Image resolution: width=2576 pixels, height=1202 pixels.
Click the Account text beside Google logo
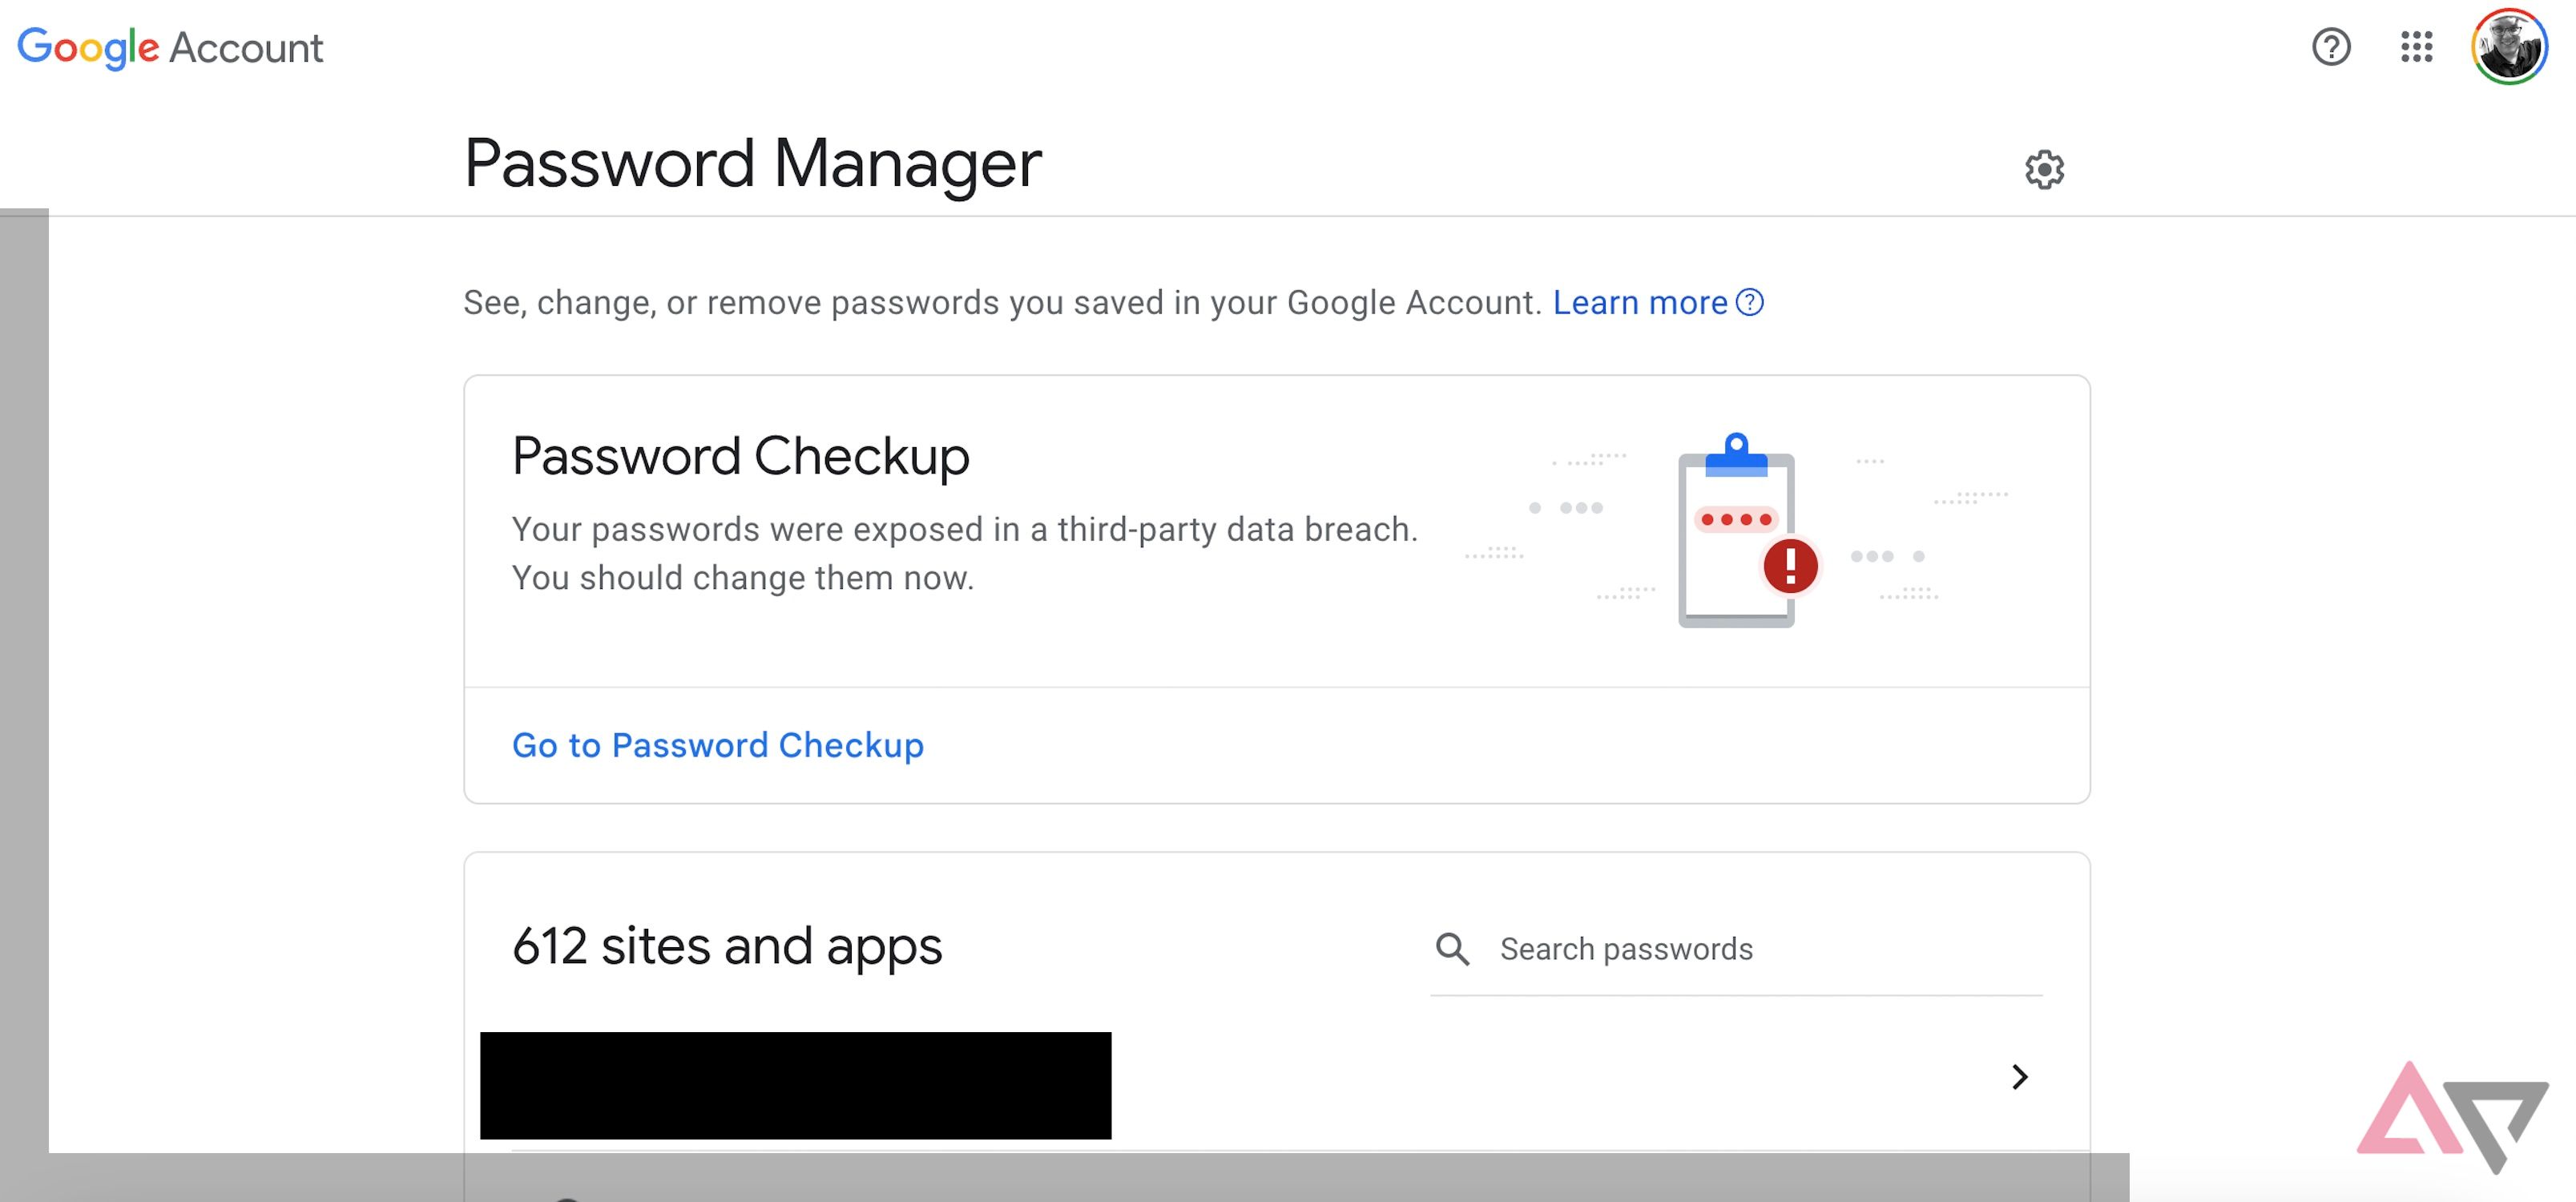pos(246,48)
